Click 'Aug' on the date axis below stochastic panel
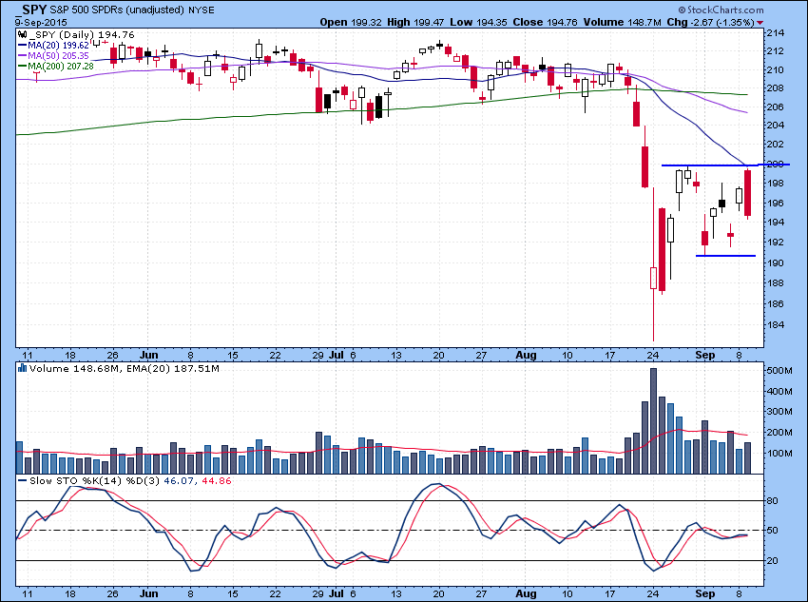 [526, 593]
